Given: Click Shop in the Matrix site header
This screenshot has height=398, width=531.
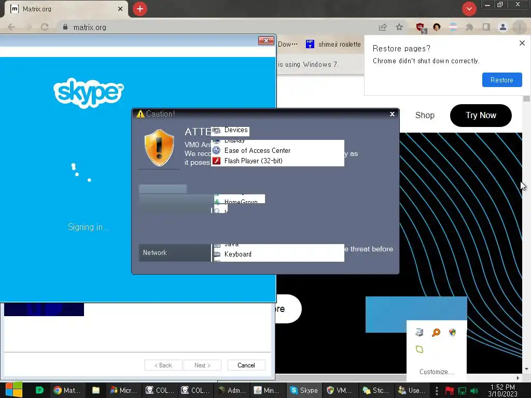Looking at the screenshot, I should (425, 115).
